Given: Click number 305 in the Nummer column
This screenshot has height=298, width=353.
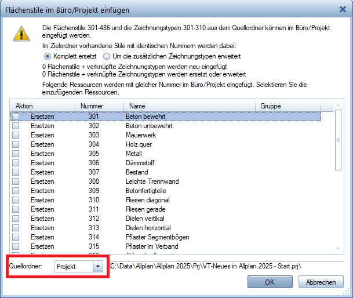Looking at the screenshot, I should pyautogui.click(x=94, y=154).
